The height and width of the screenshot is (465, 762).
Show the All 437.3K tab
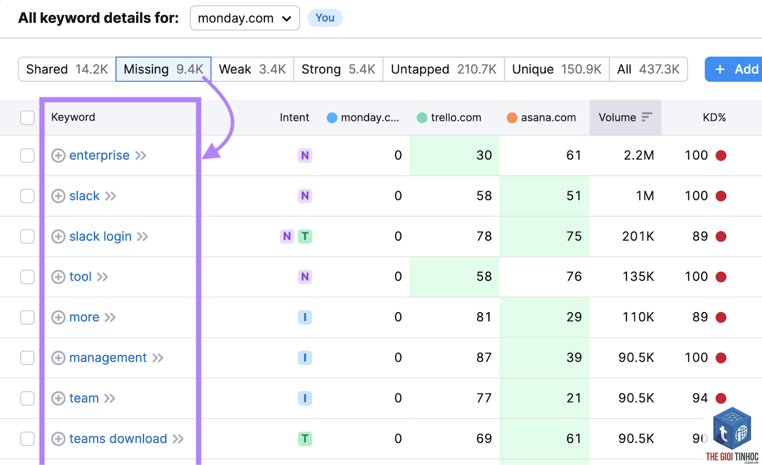pos(648,69)
